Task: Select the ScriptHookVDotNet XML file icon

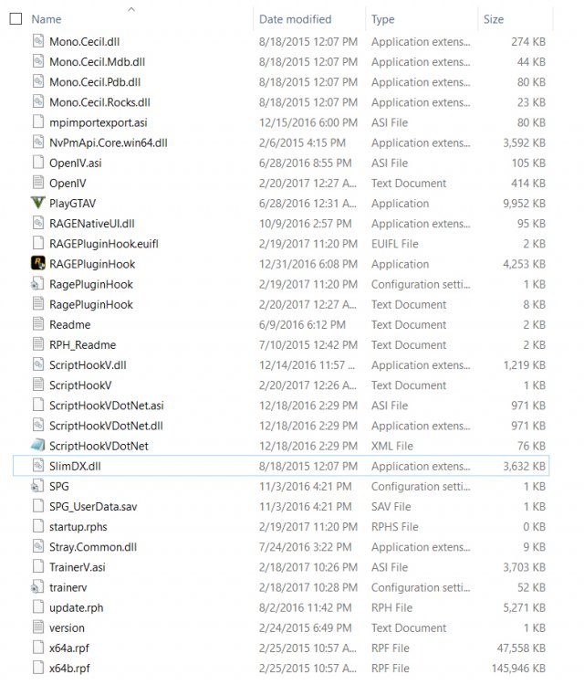Action: point(38,446)
